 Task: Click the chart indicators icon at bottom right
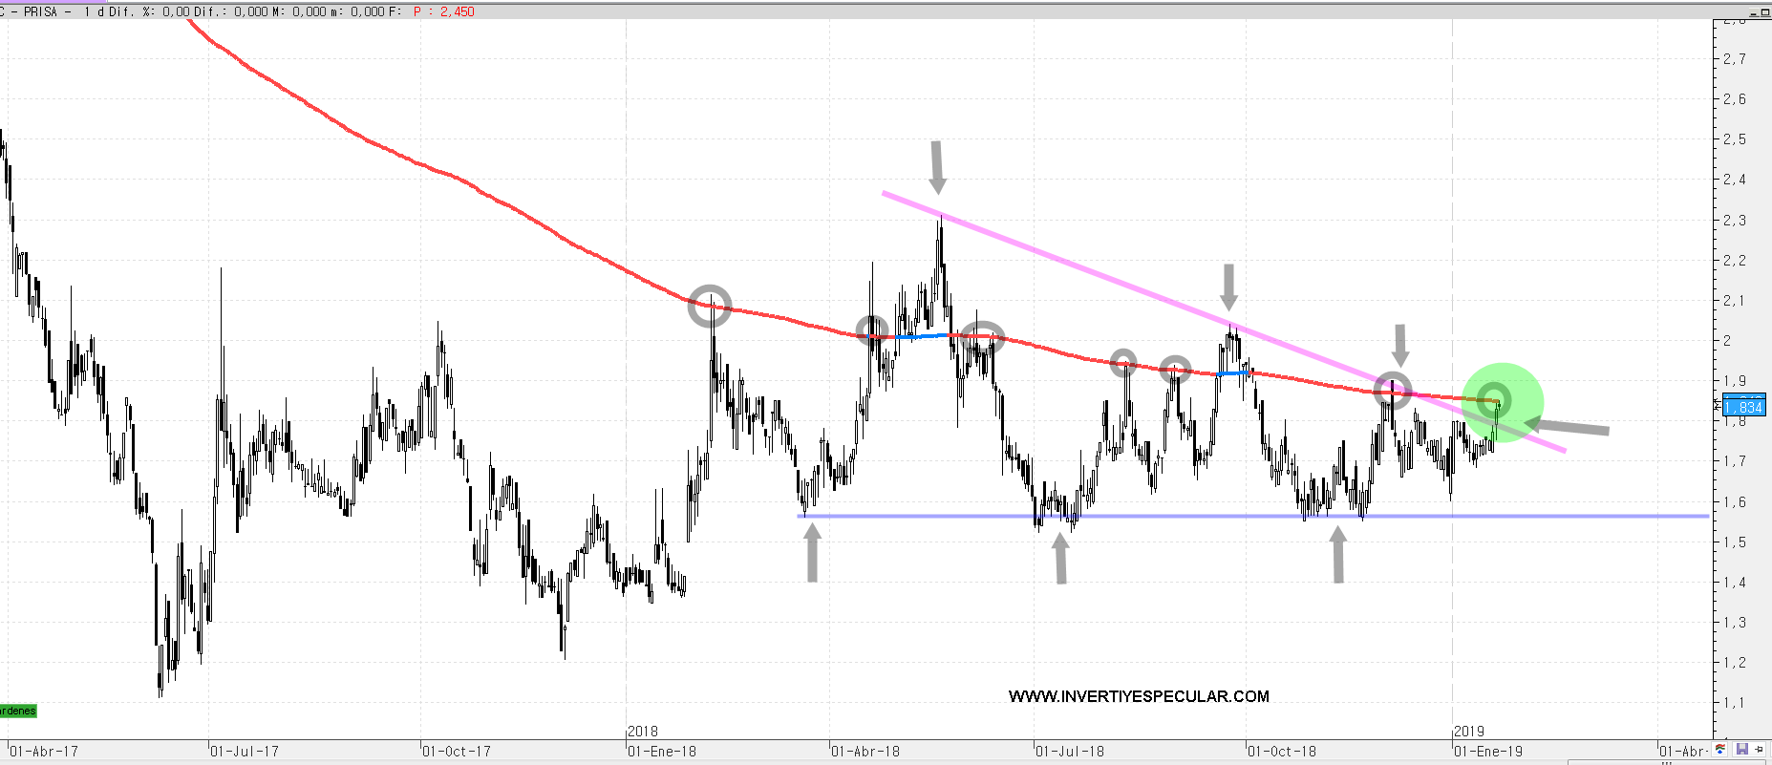(x=1720, y=750)
